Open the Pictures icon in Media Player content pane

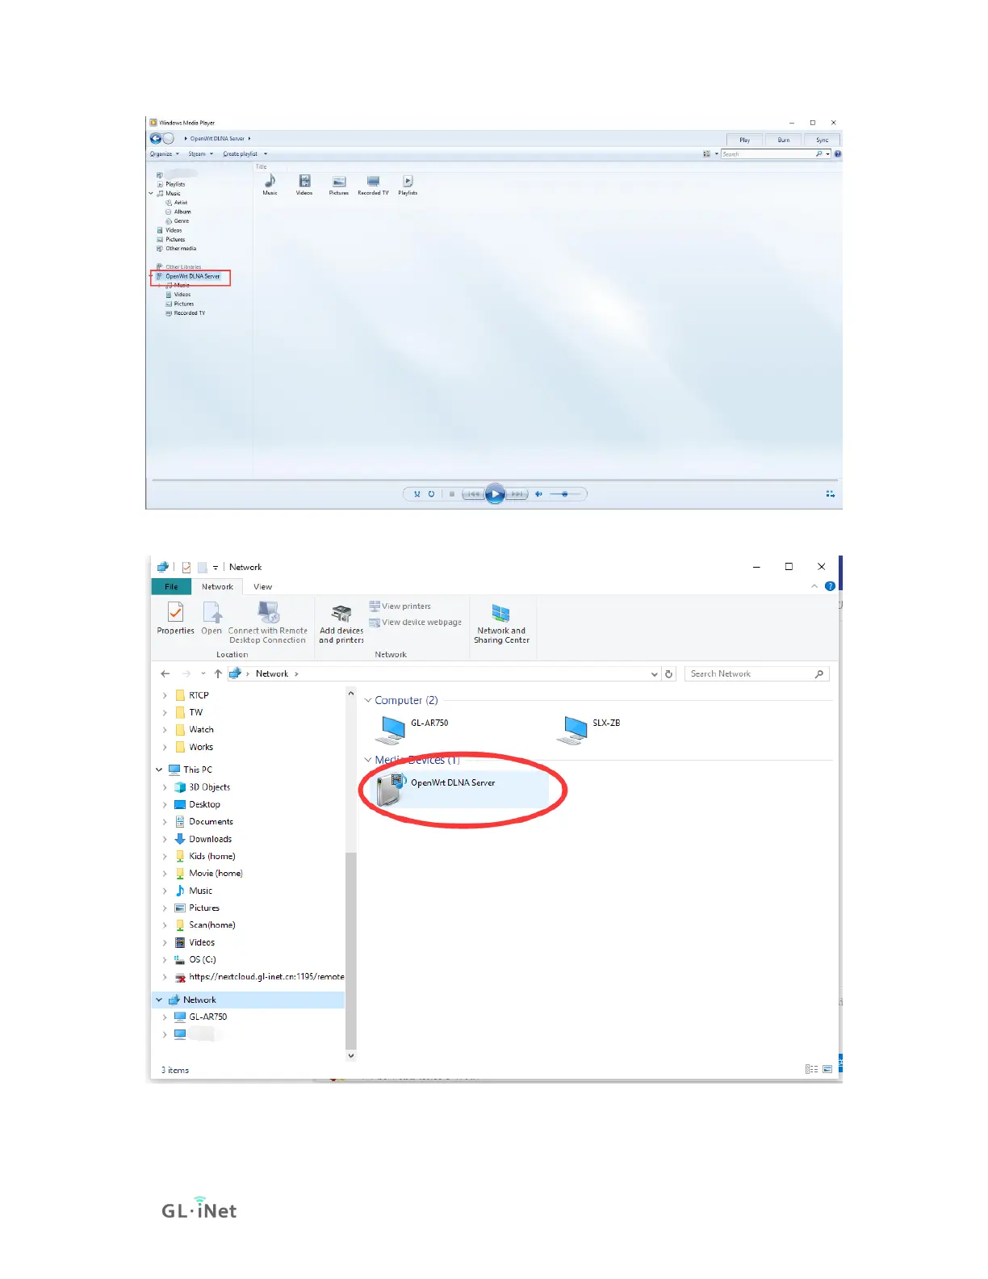click(x=339, y=182)
